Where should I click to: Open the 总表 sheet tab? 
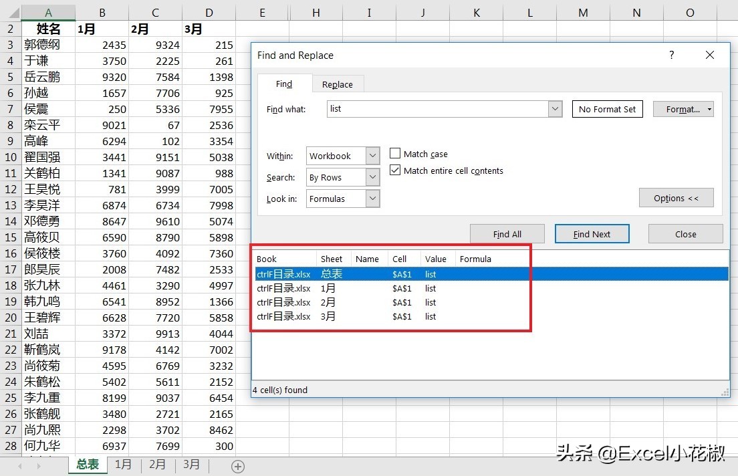coord(88,465)
